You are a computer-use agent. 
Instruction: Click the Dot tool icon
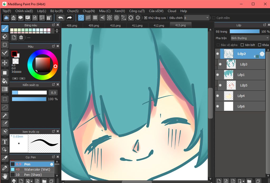click(x=5, y=53)
